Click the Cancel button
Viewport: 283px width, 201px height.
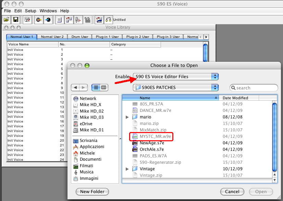click(232, 192)
